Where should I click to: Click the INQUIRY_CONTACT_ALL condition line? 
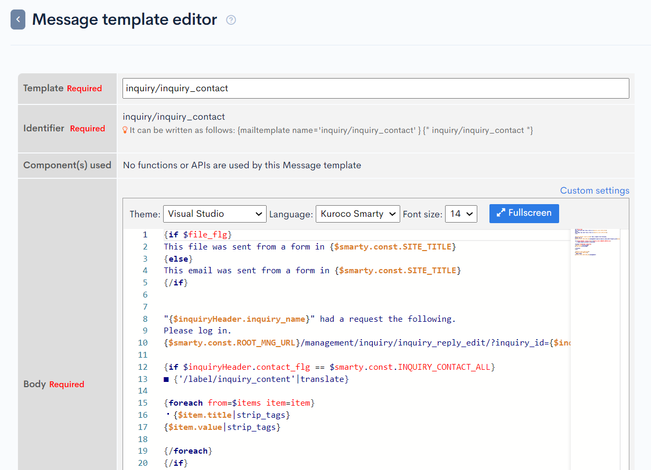(x=329, y=367)
